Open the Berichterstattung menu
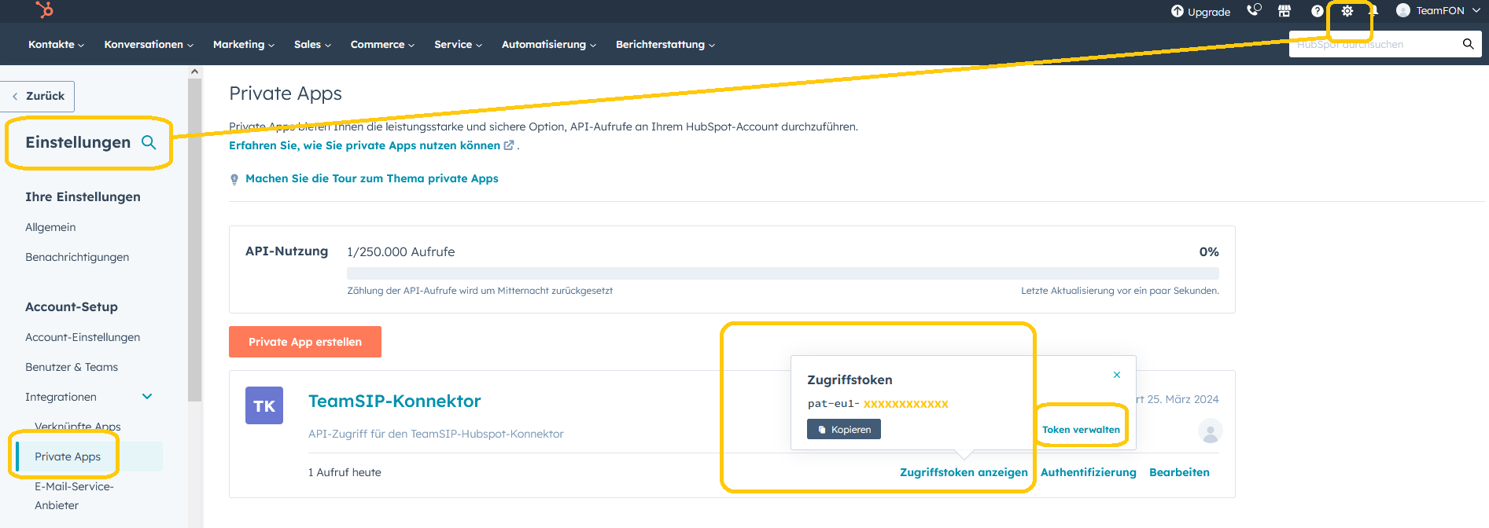 [665, 45]
